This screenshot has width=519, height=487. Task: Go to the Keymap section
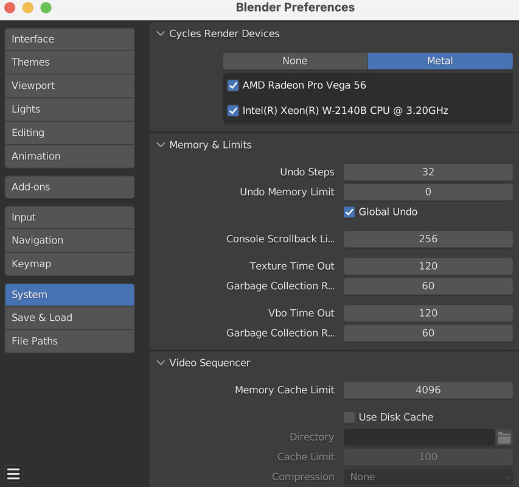click(x=69, y=264)
